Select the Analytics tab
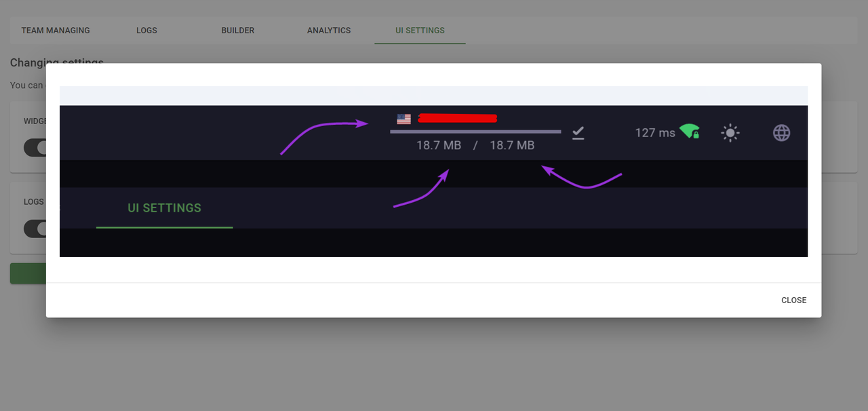868x411 pixels. 329,31
